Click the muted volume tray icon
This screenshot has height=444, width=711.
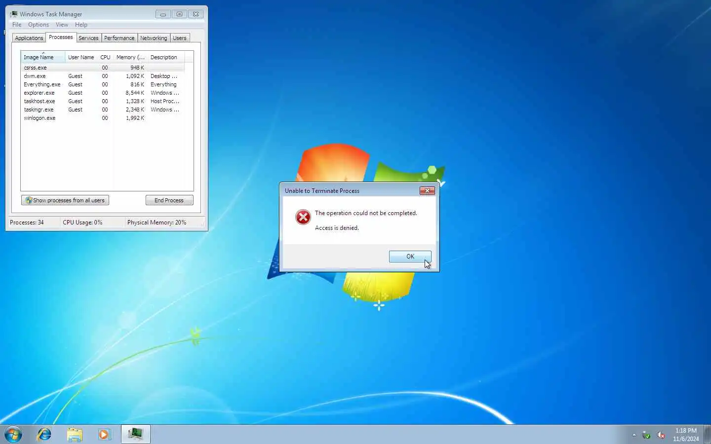click(x=661, y=435)
